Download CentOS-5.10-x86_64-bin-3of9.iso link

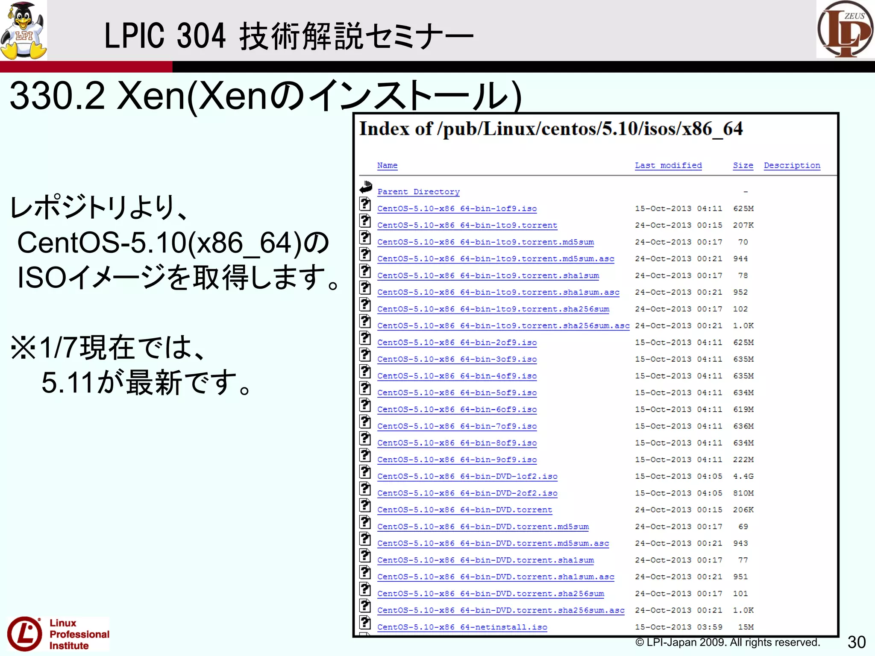point(457,359)
